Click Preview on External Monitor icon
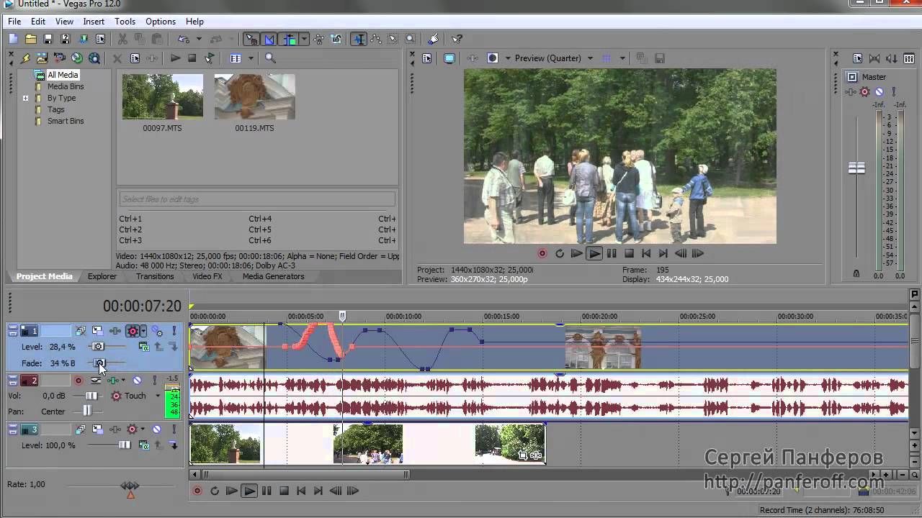Image resolution: width=922 pixels, height=518 pixels. [449, 58]
